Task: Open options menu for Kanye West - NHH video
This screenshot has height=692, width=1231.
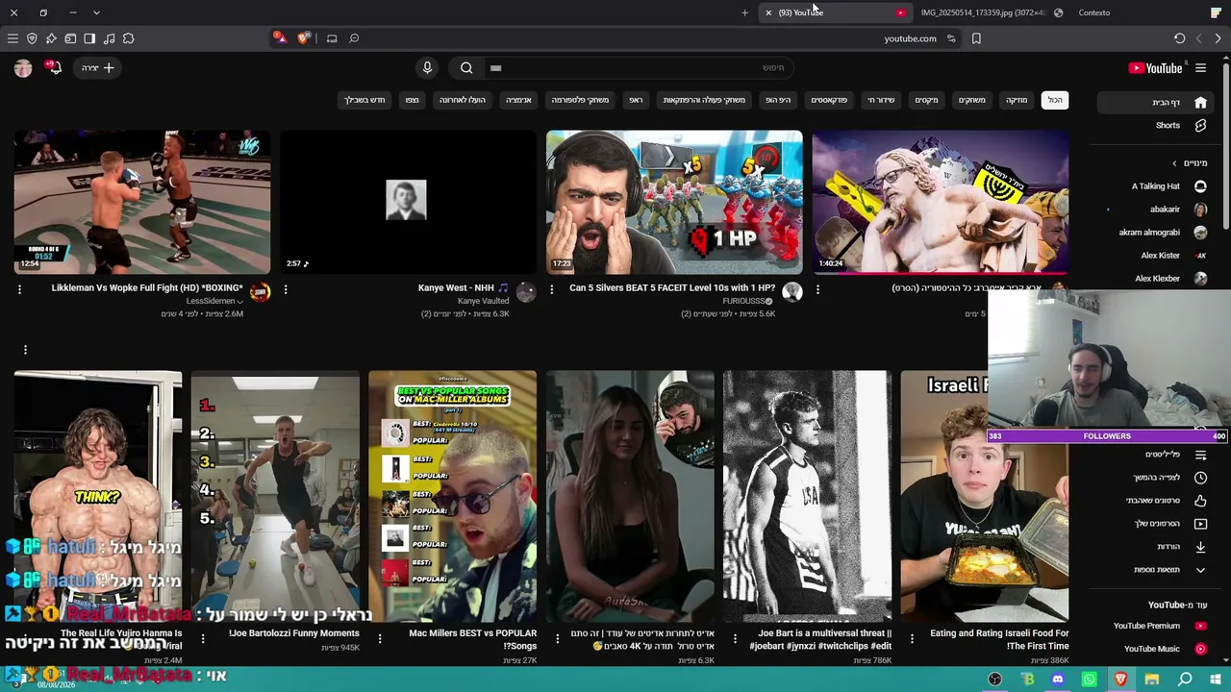Action: (x=286, y=288)
